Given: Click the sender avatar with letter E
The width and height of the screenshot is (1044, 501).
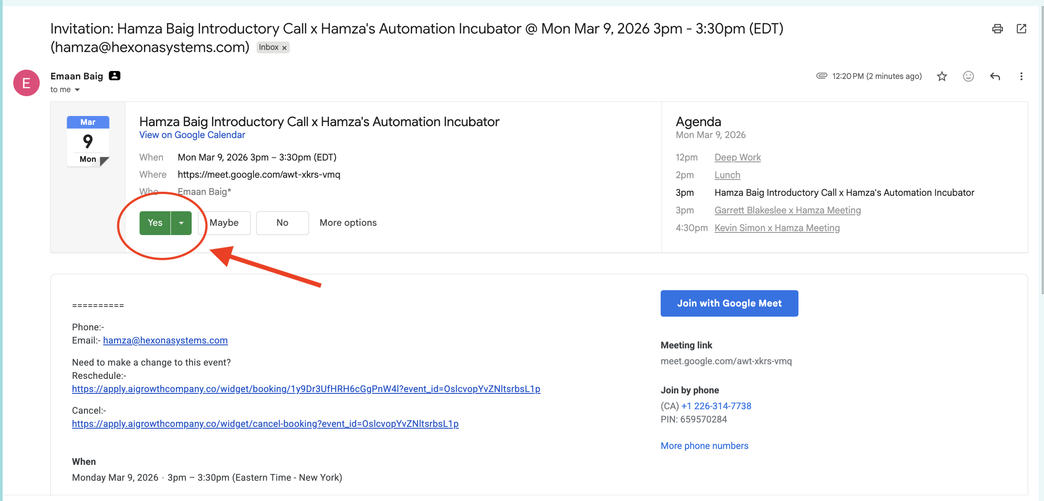Looking at the screenshot, I should pos(26,83).
